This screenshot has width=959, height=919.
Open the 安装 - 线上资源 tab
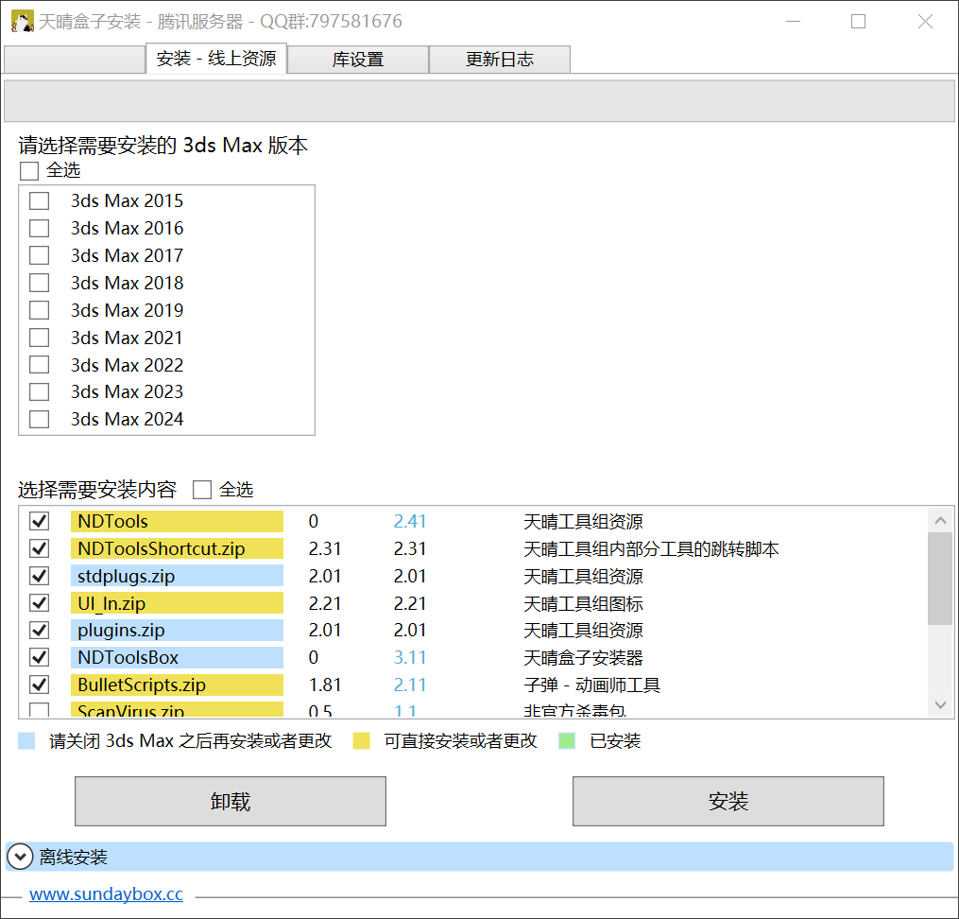coord(216,59)
